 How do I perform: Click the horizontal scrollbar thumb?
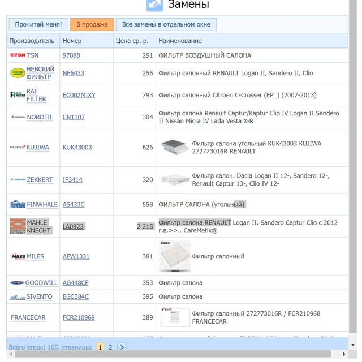coord(173,354)
